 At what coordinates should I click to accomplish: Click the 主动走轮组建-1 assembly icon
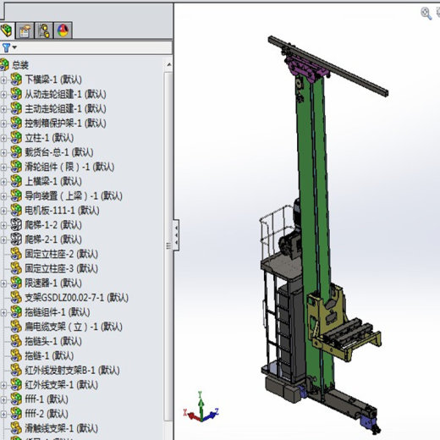[16, 108]
